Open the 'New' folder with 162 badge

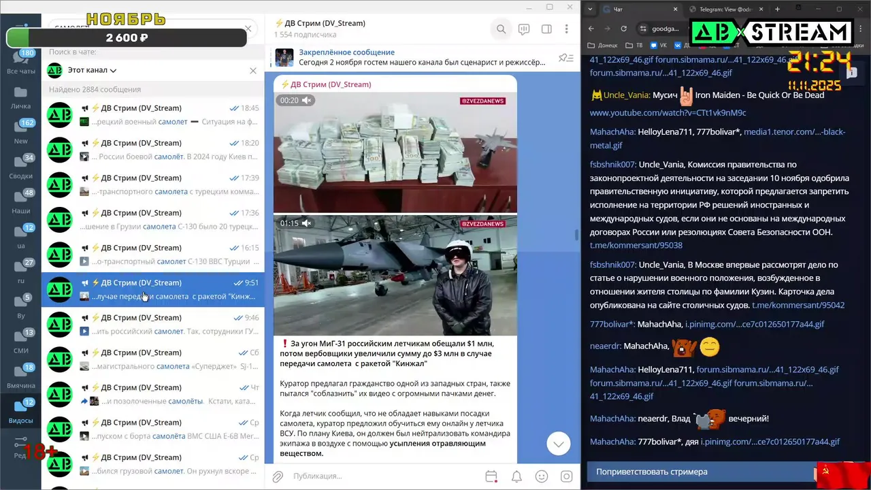(20, 133)
